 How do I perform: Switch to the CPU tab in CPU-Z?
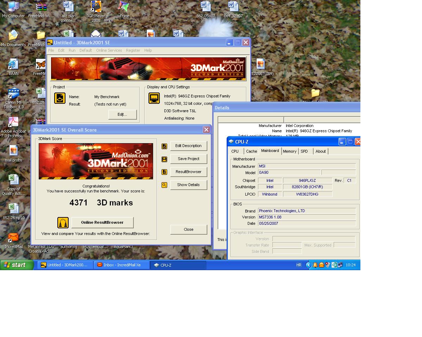(x=235, y=151)
